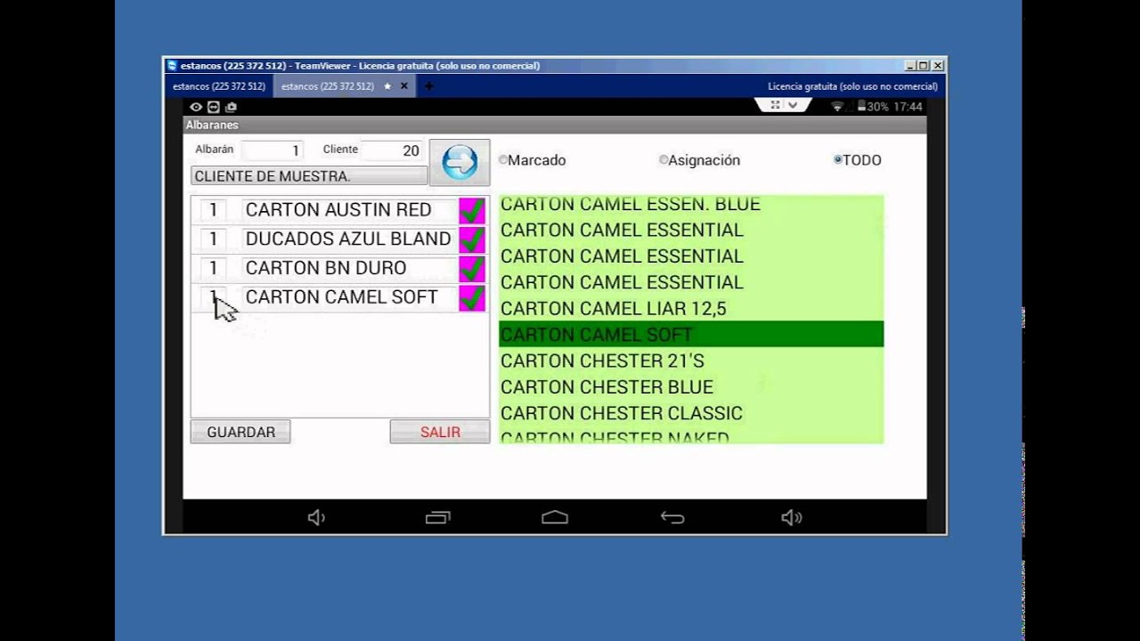Select the TODO radio option
Viewport: 1140px width, 641px height.
coord(858,160)
